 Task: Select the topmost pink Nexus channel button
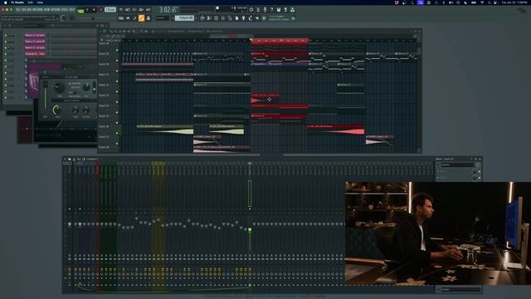tap(35, 35)
